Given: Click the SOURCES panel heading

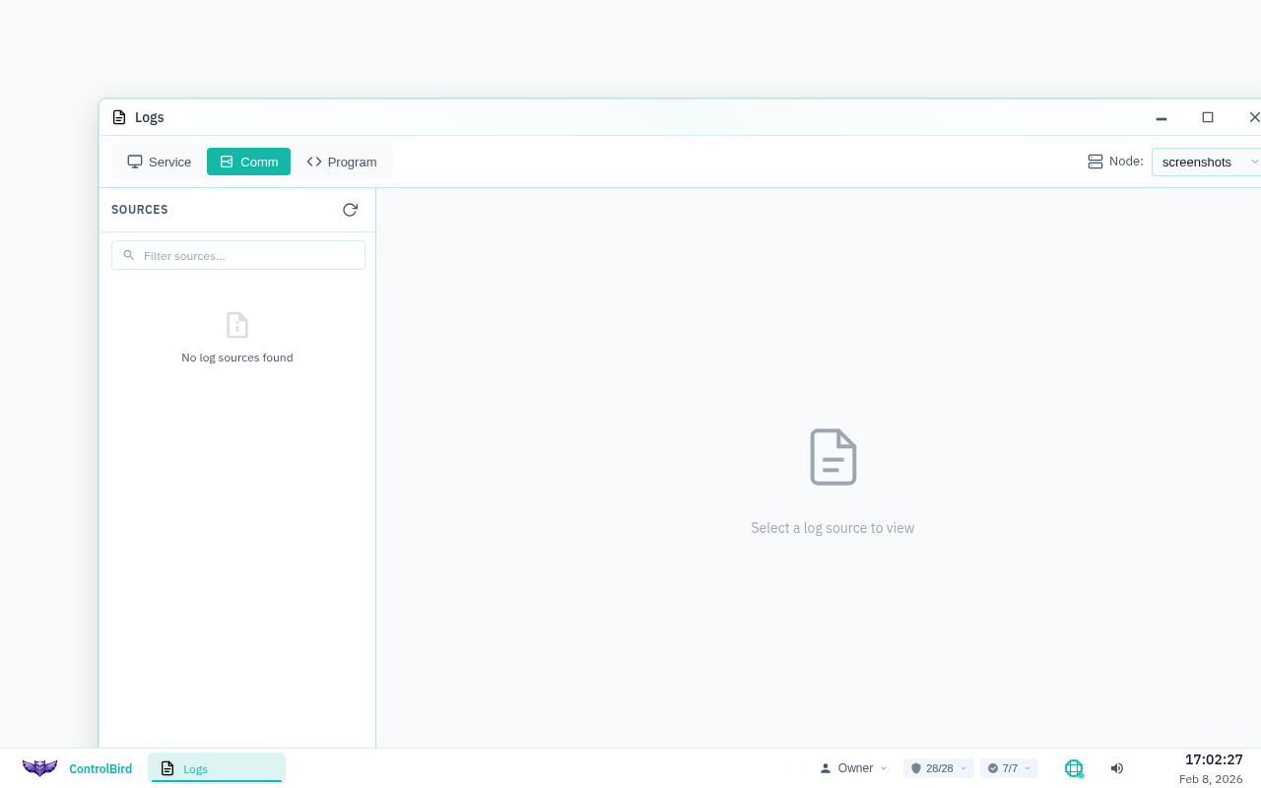Looking at the screenshot, I should (x=140, y=210).
